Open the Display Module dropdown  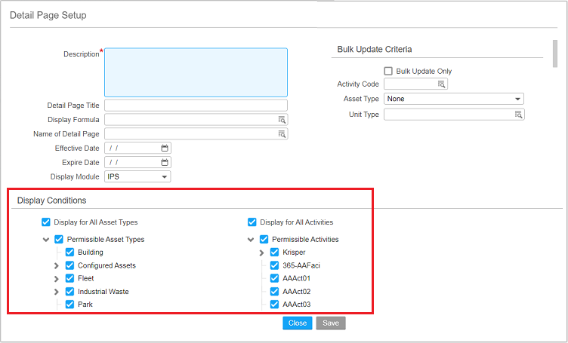(165, 177)
